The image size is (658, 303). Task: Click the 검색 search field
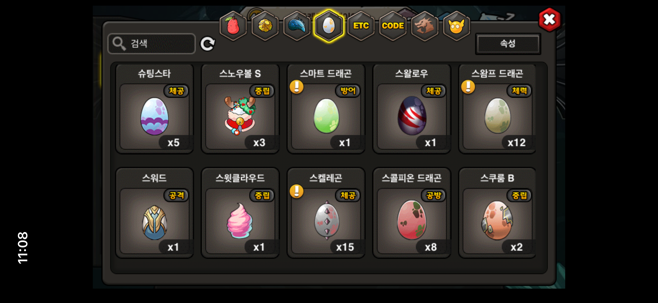tap(151, 44)
